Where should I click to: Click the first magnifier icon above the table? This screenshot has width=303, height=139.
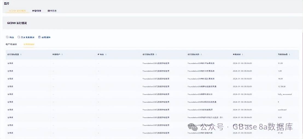tap(7, 37)
